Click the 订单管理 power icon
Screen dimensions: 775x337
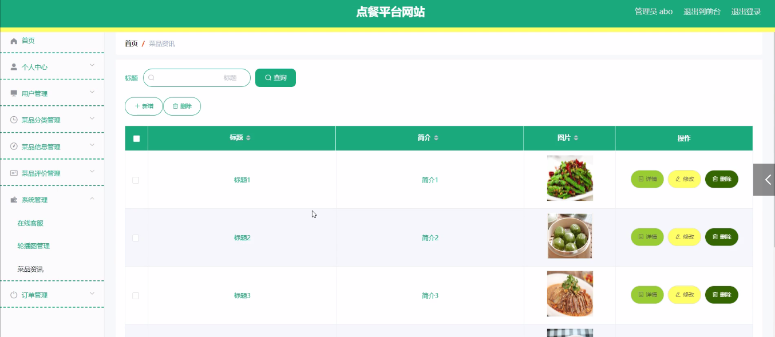[14, 295]
